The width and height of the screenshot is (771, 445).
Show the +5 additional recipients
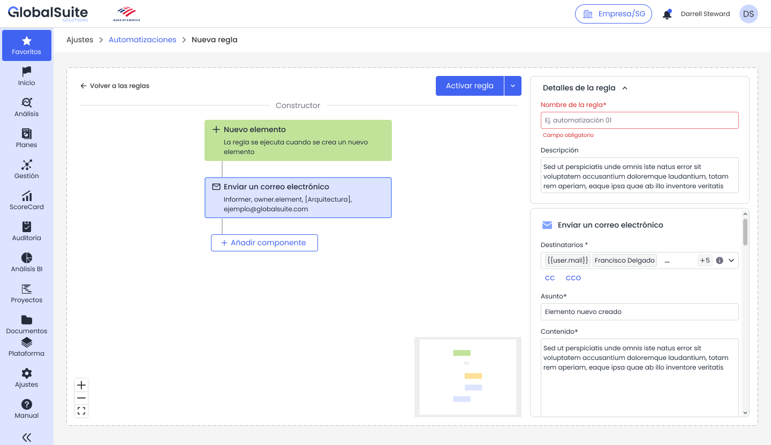(x=705, y=260)
